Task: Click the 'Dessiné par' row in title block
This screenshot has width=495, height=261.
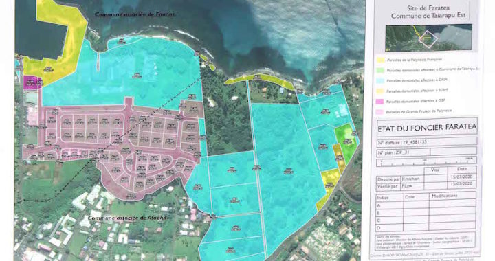Action: pyautogui.click(x=426, y=179)
